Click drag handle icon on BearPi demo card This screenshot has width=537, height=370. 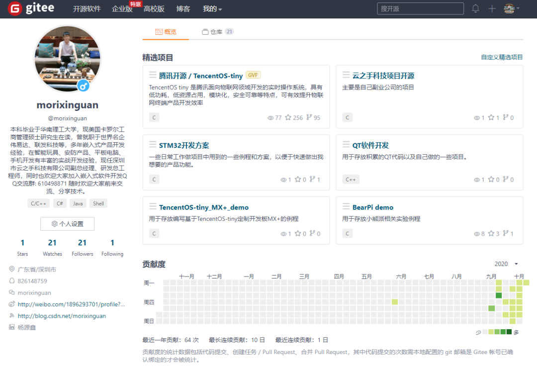click(346, 206)
